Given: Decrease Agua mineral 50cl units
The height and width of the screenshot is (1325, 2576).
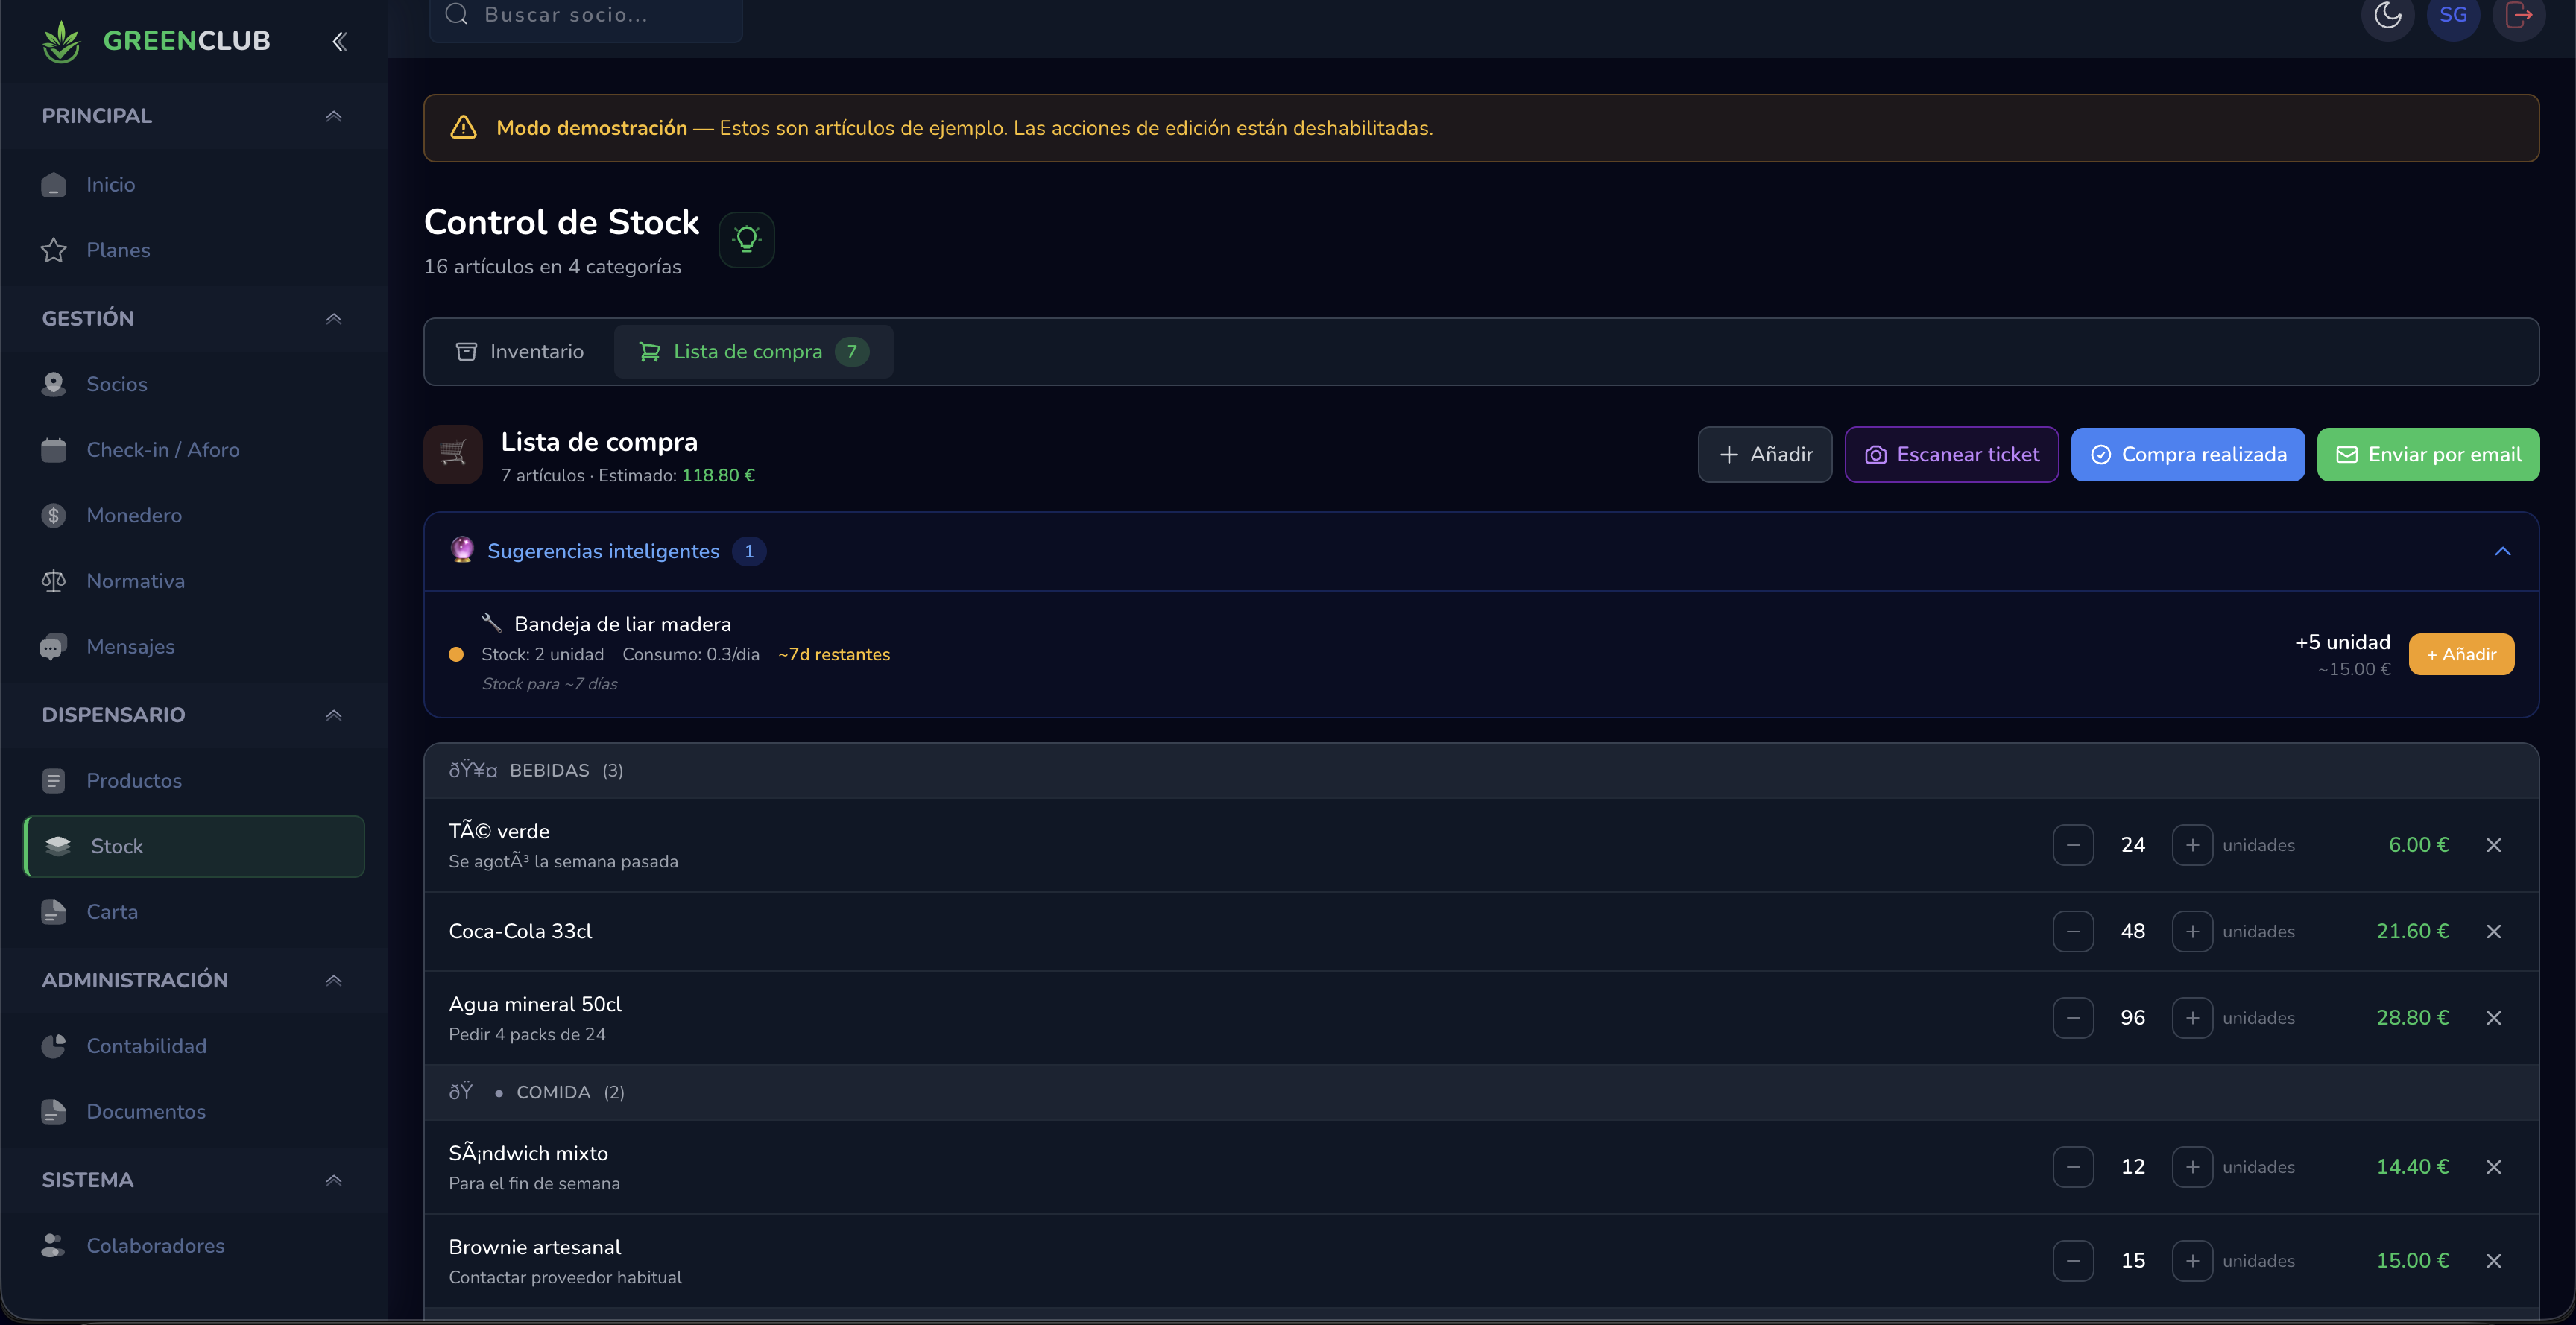Looking at the screenshot, I should coord(2073,1017).
